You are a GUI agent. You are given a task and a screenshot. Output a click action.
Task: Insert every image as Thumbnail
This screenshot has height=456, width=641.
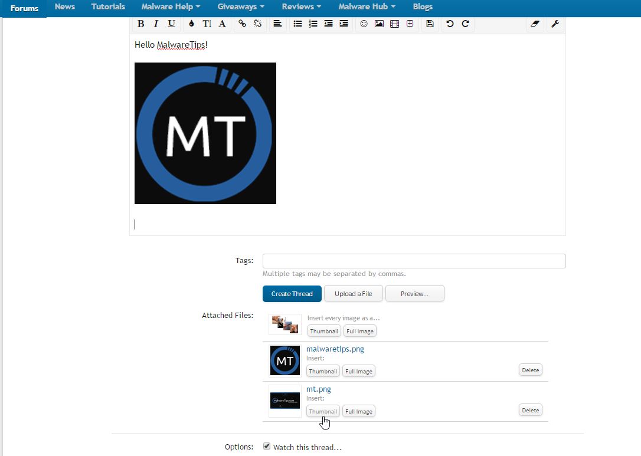tap(324, 331)
